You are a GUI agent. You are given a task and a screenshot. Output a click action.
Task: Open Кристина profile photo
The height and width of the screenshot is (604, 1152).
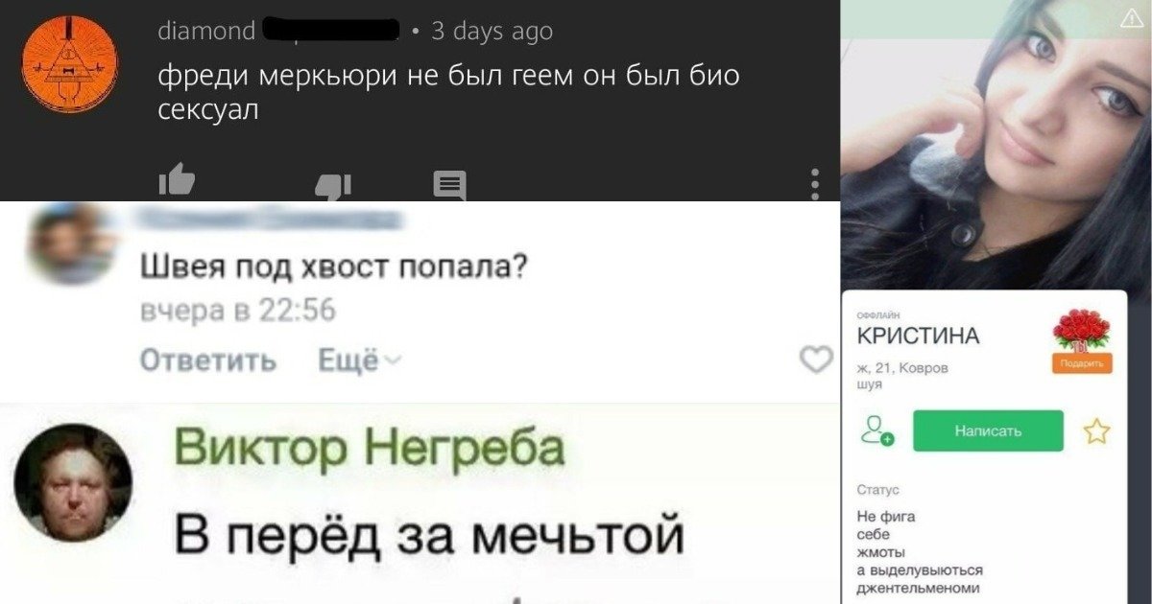pyautogui.click(x=996, y=144)
